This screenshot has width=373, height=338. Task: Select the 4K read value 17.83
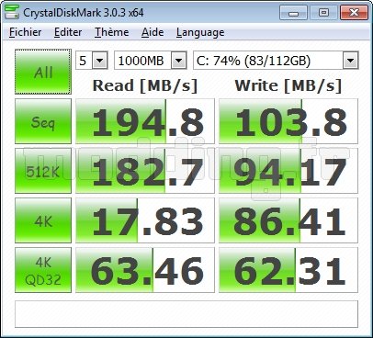(x=145, y=220)
